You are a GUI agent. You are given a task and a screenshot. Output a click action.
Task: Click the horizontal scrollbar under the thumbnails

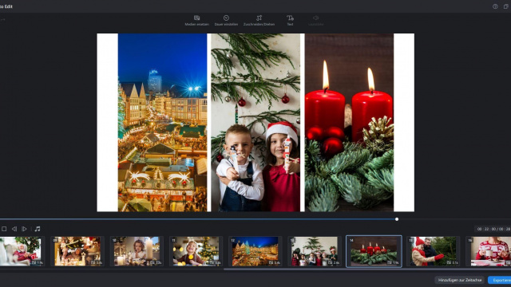coord(367,269)
